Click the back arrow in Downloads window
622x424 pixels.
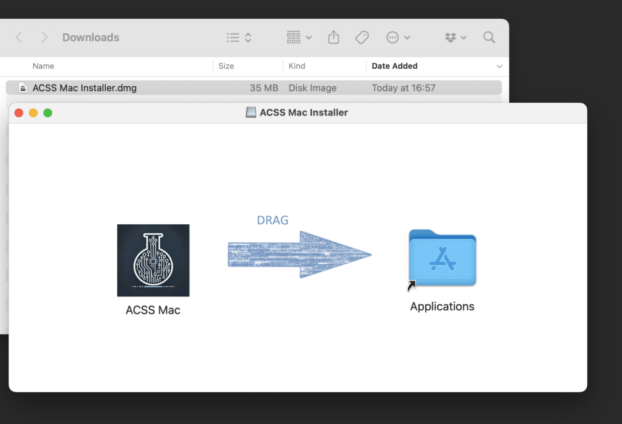[19, 37]
